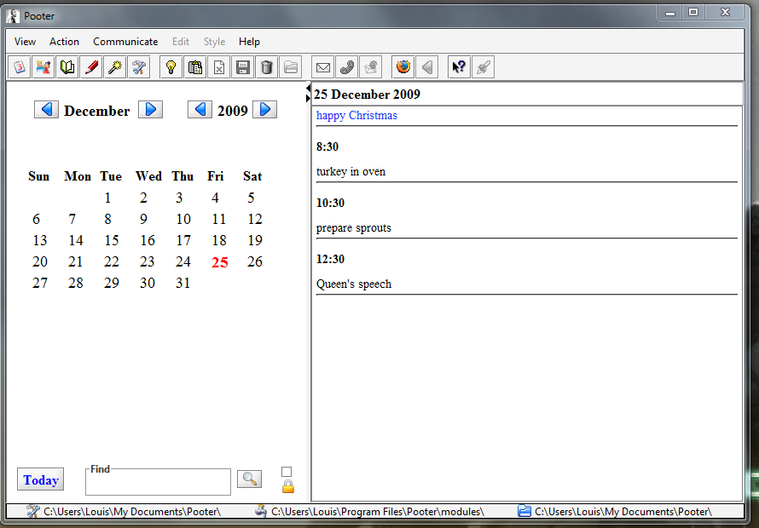Viewport: 759px width, 528px height.
Task: Click the envelope with @ email icon
Action: pyautogui.click(x=370, y=67)
